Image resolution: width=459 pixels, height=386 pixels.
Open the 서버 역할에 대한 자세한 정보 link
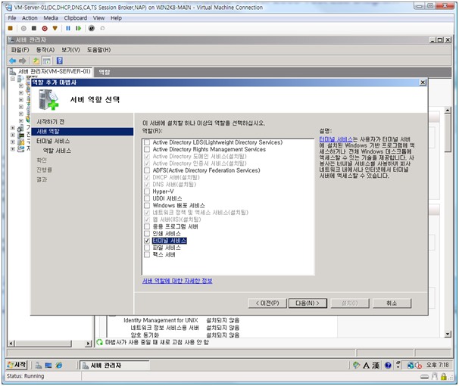click(177, 281)
